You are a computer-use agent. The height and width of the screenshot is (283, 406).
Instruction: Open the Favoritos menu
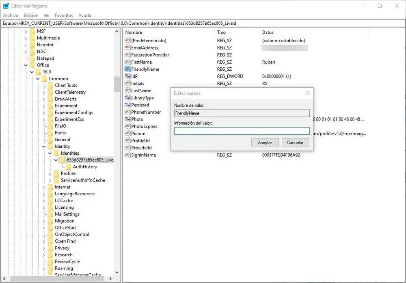64,15
